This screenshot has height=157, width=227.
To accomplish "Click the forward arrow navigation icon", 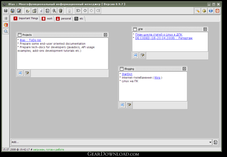I will pos(92,11).
